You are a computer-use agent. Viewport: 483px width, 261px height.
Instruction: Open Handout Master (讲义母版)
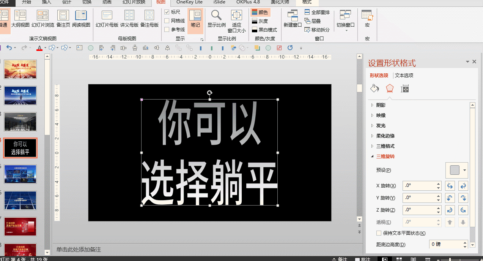pyautogui.click(x=129, y=19)
